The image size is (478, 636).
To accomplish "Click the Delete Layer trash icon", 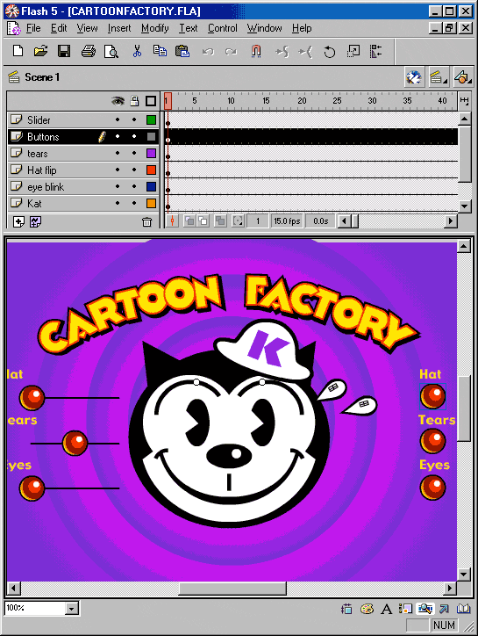I will pyautogui.click(x=146, y=221).
